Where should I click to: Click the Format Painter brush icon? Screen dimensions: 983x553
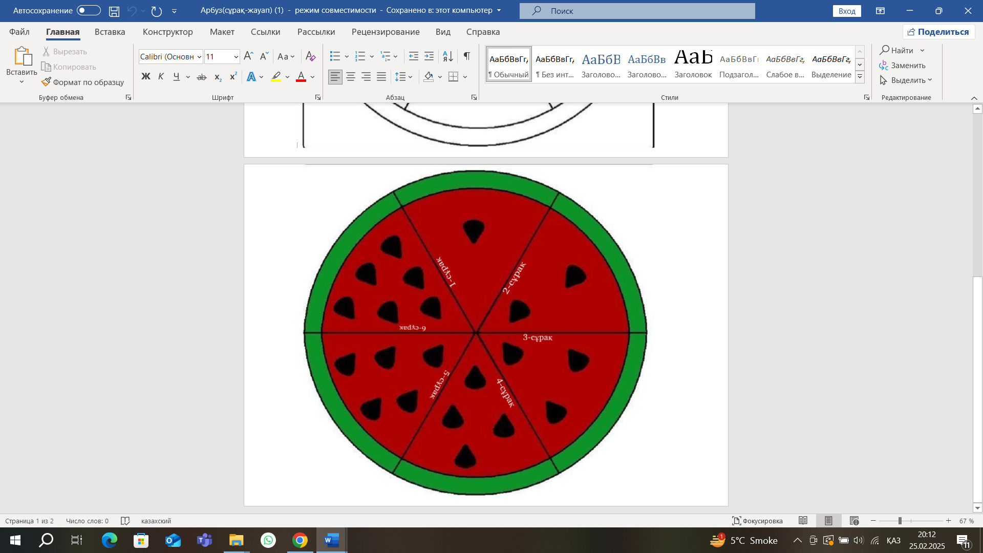click(46, 82)
